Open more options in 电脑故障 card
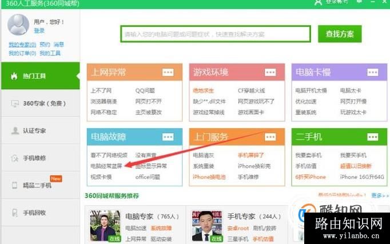This screenshot has height=244, width=390. tap(168, 137)
